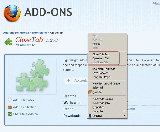The width and height of the screenshot is (160, 132).
Task: Select Bookmark This Page
Action: (x=107, y=69)
